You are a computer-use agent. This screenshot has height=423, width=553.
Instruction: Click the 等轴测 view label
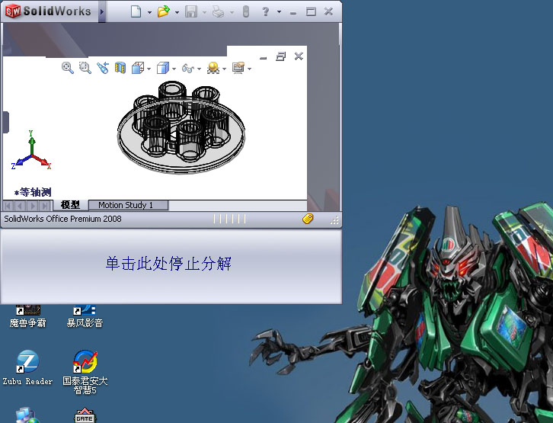(33, 192)
